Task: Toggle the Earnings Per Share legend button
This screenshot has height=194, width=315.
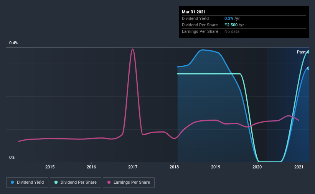Action: 129,183
